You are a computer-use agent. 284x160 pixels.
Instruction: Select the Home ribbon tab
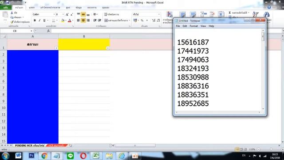(x=19, y=8)
